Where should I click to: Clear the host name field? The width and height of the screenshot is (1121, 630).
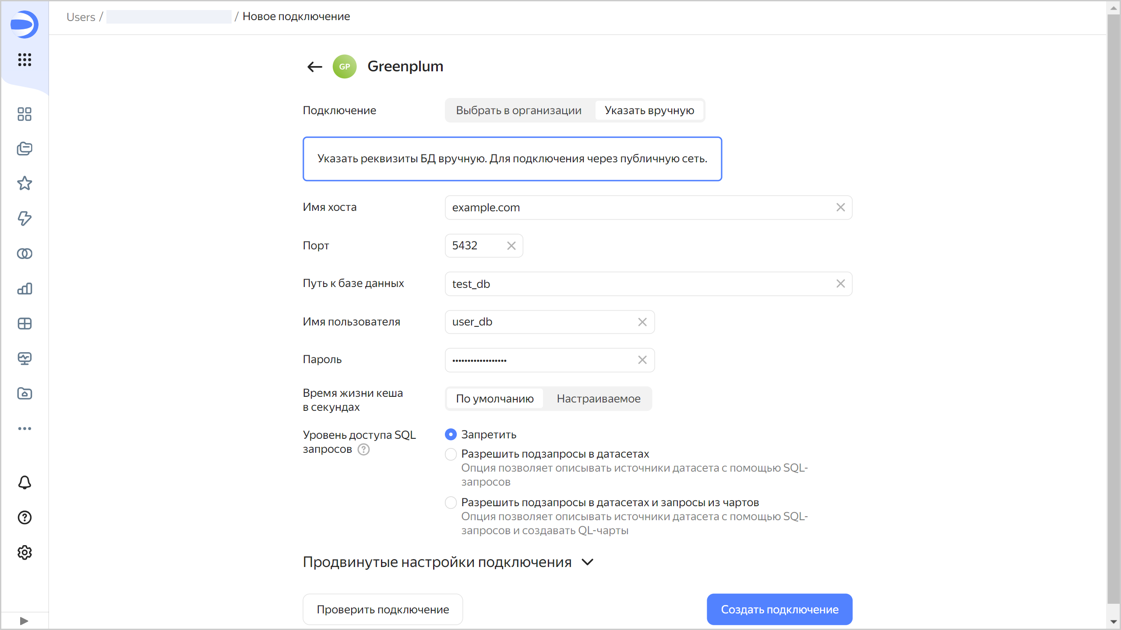(x=840, y=207)
